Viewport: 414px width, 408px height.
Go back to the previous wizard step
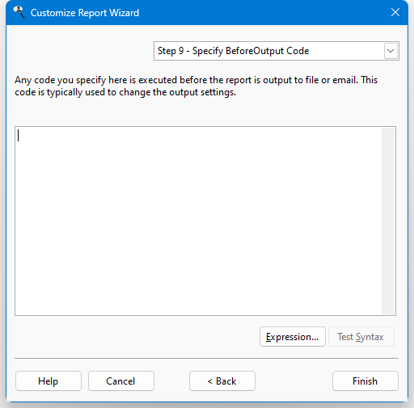click(222, 381)
